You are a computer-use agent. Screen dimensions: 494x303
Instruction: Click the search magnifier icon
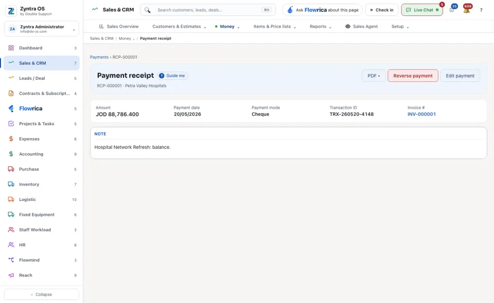pos(148,10)
